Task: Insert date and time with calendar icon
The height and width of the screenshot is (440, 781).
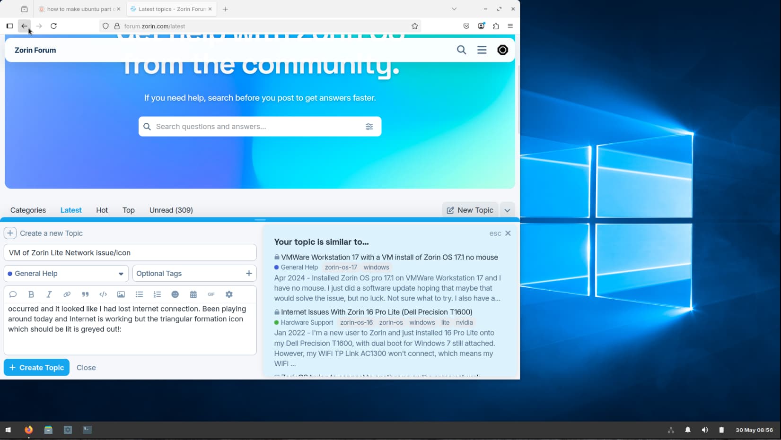Action: tap(193, 294)
